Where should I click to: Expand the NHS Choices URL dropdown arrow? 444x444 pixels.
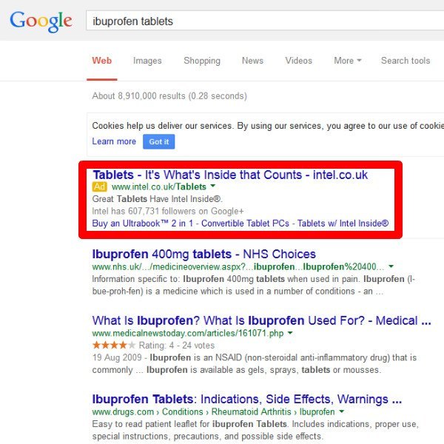(x=391, y=266)
